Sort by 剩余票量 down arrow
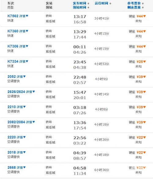The width and height of the screenshot is (153, 179). (143, 8)
